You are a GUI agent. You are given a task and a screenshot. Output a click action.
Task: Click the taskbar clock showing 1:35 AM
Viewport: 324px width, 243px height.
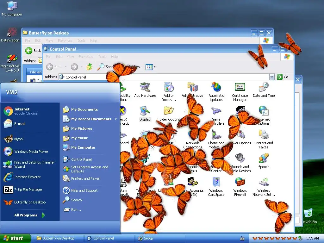point(312,238)
